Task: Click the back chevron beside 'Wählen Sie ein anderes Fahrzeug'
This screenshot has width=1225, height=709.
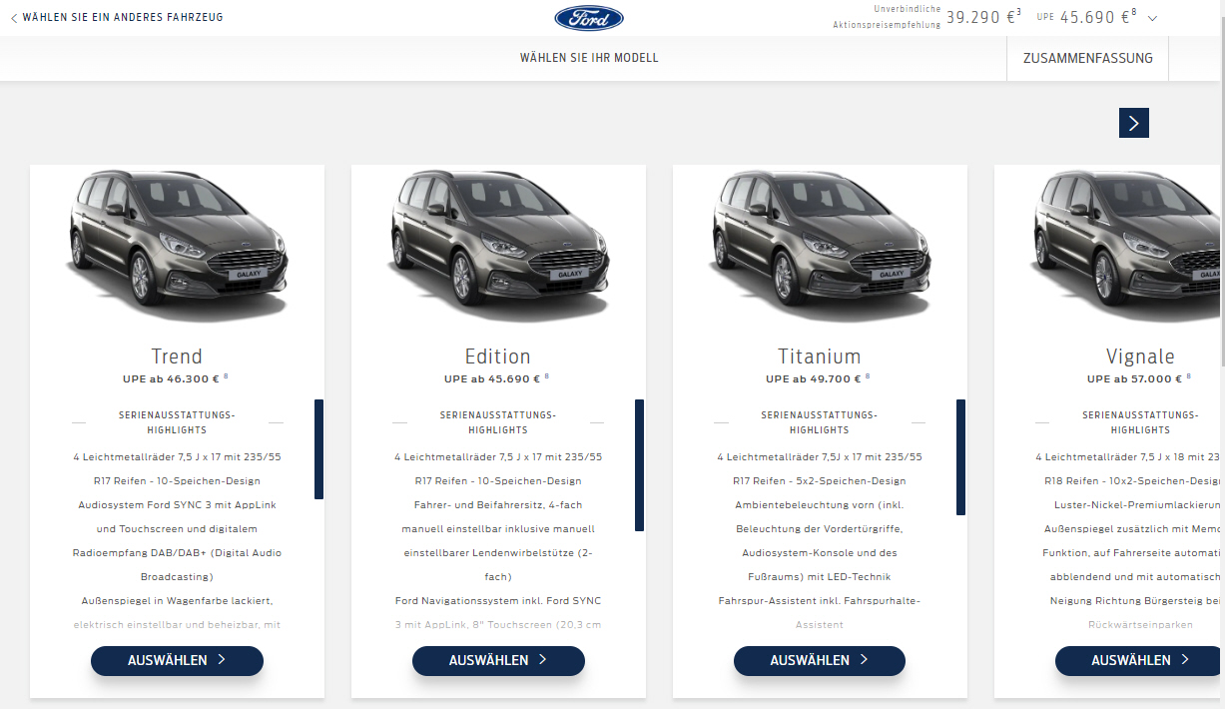Action: 14,18
